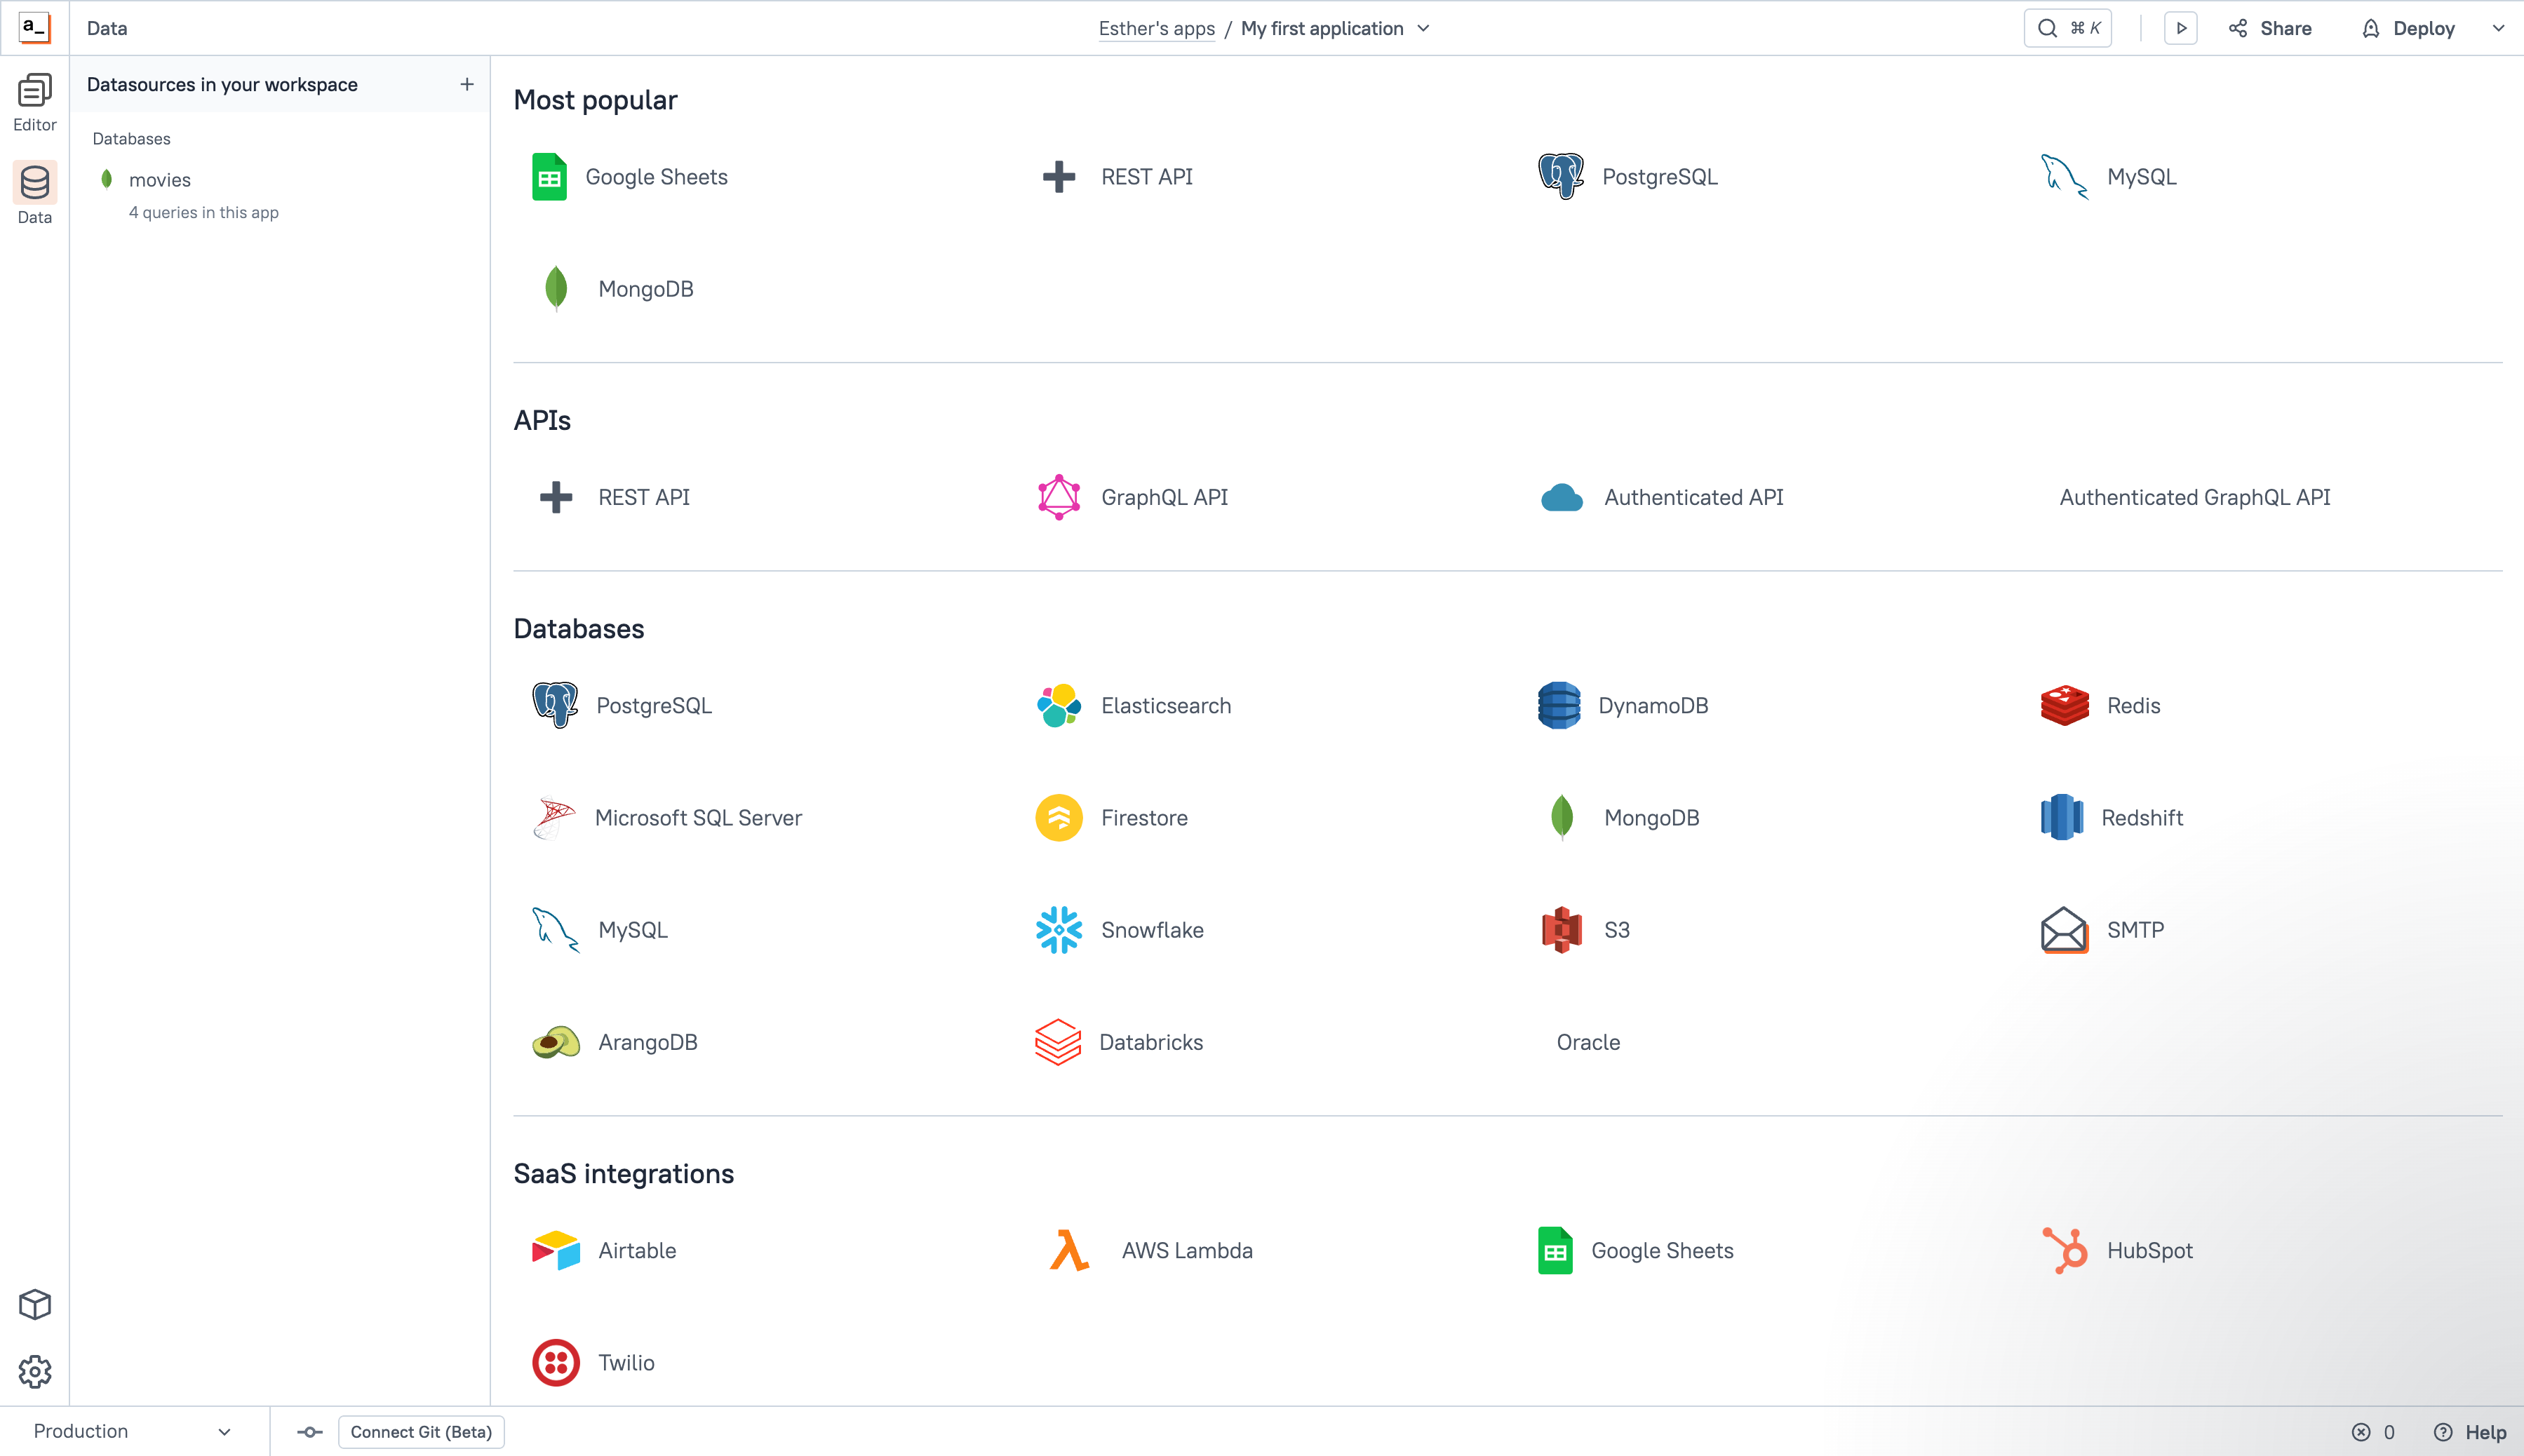2524x1456 pixels.
Task: Expand the application name dropdown
Action: pyautogui.click(x=1424, y=28)
